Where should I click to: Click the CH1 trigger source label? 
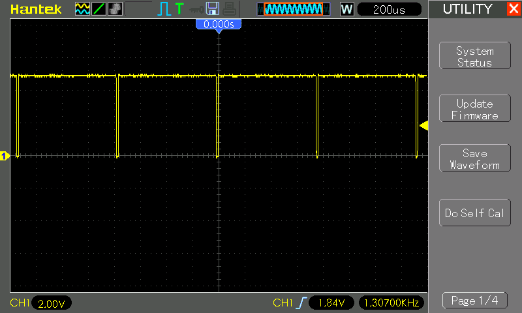283,303
